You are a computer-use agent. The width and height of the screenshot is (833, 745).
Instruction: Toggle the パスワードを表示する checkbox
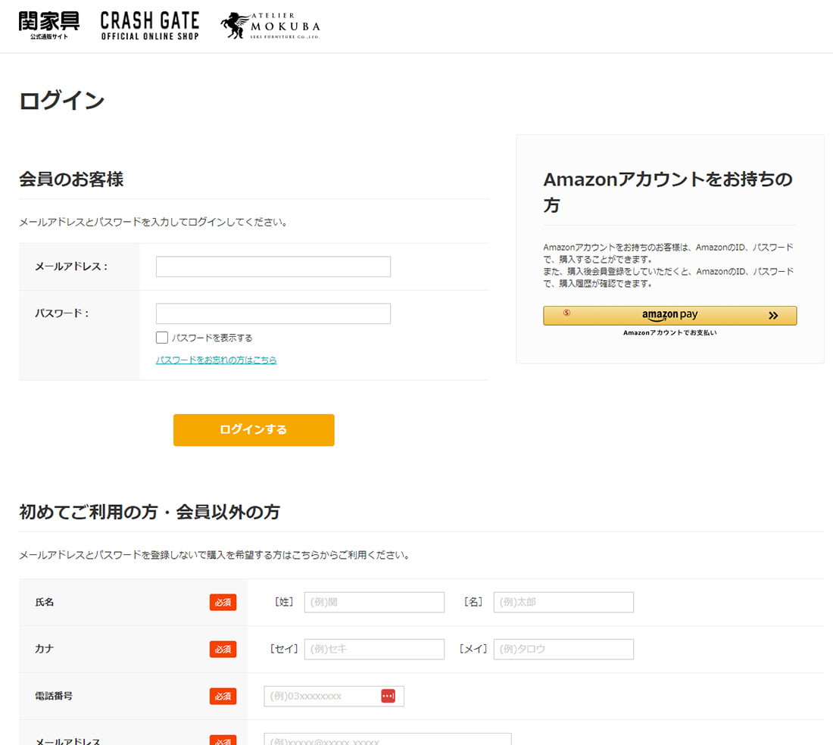(x=161, y=338)
